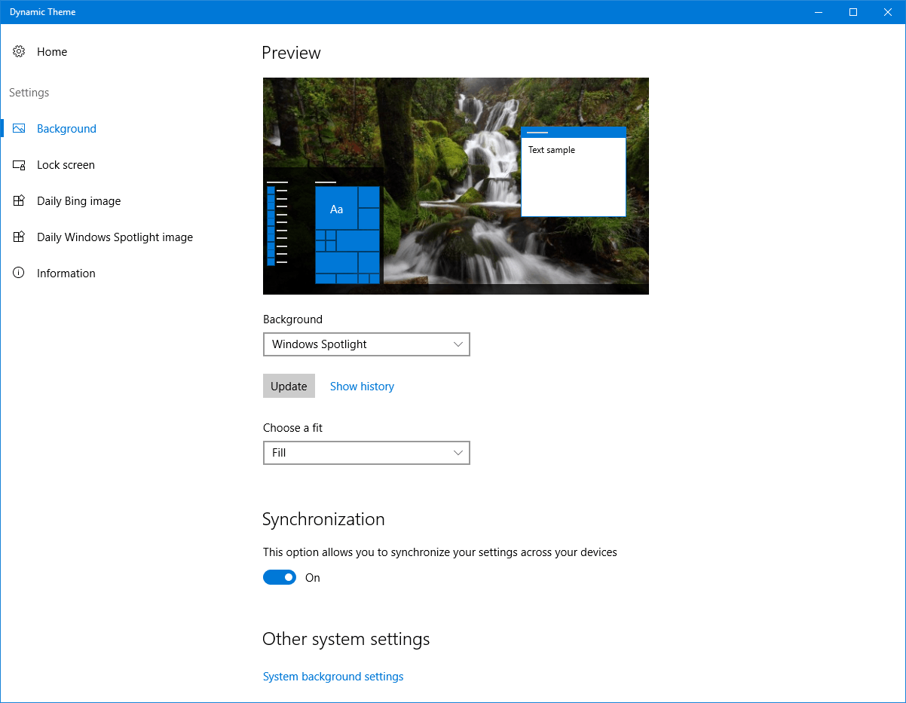Click the chevron on Windows Spotlight combo box

pos(458,344)
